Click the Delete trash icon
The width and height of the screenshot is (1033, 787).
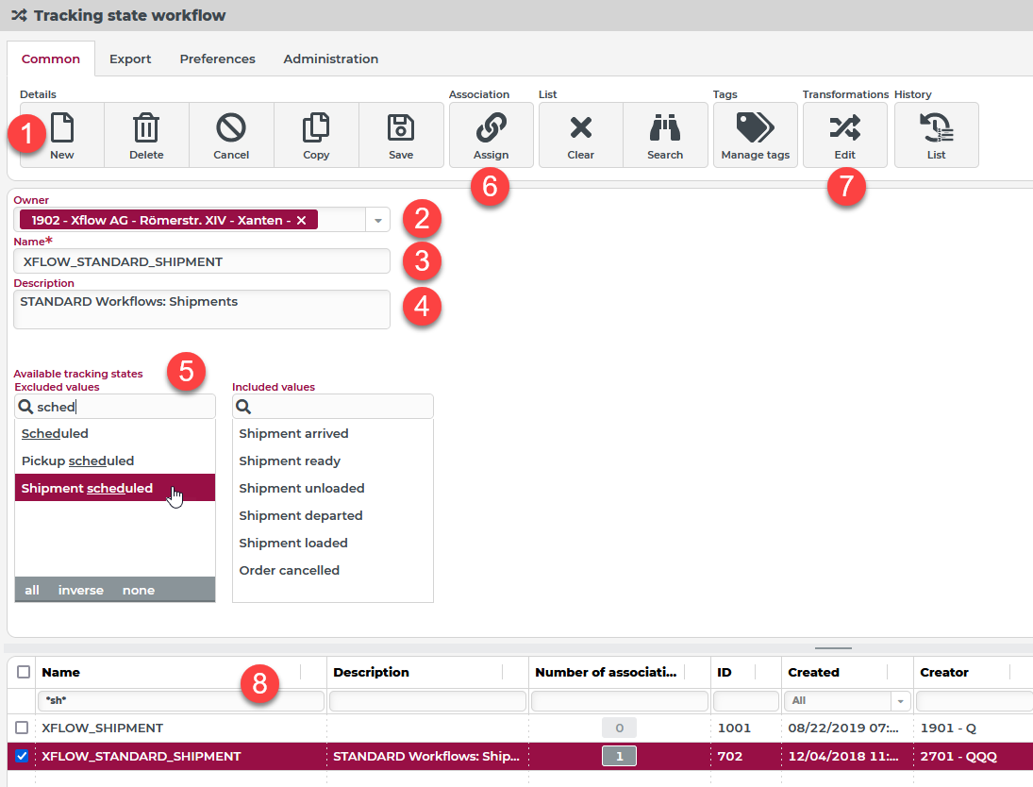tap(146, 127)
